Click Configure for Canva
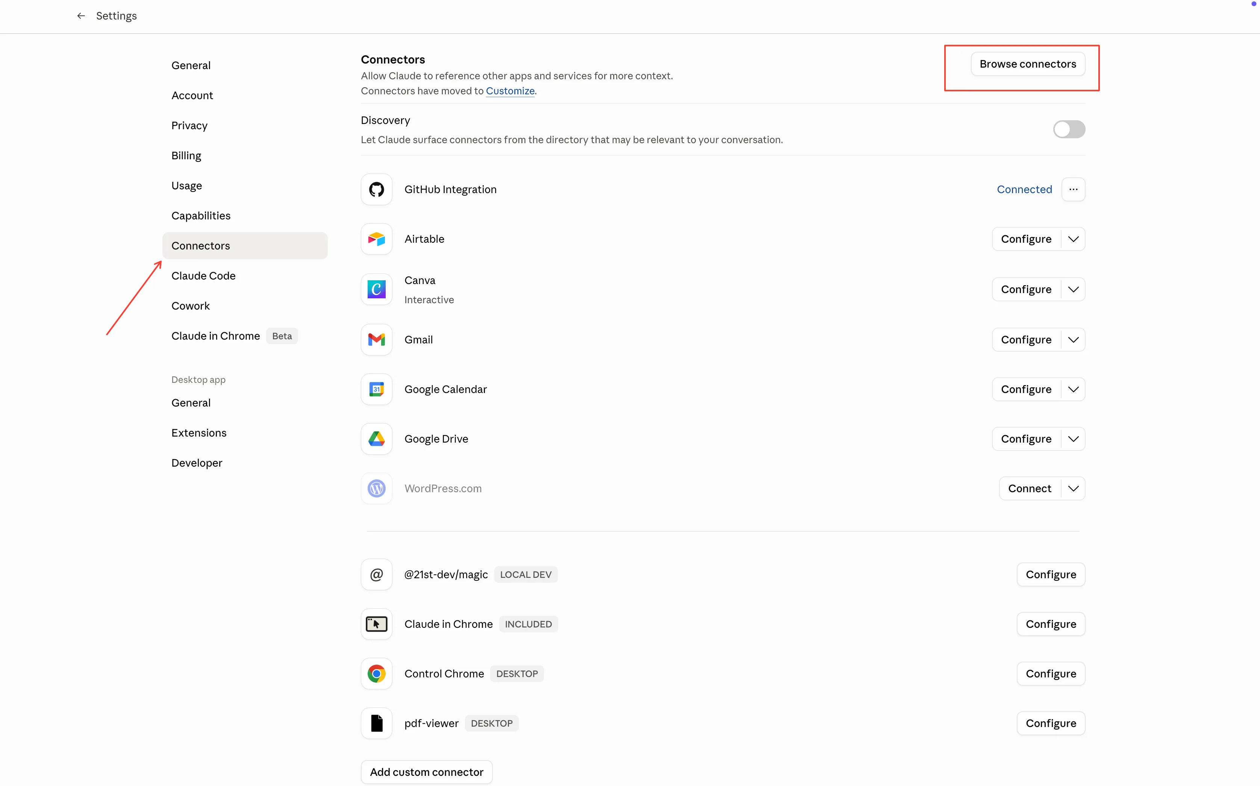The width and height of the screenshot is (1260, 786). [x=1026, y=289]
